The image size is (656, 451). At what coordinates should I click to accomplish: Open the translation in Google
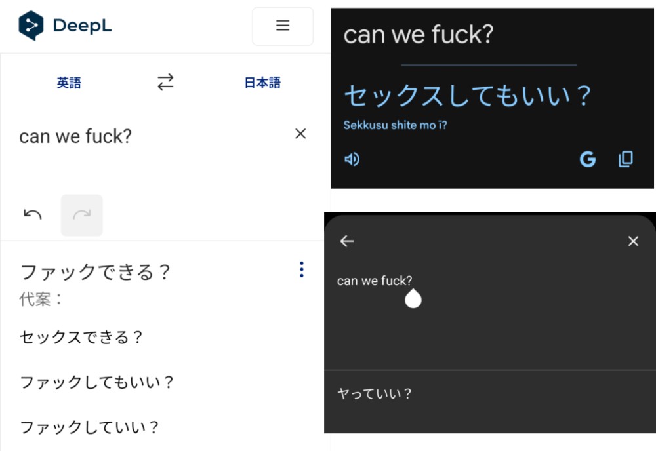(588, 159)
